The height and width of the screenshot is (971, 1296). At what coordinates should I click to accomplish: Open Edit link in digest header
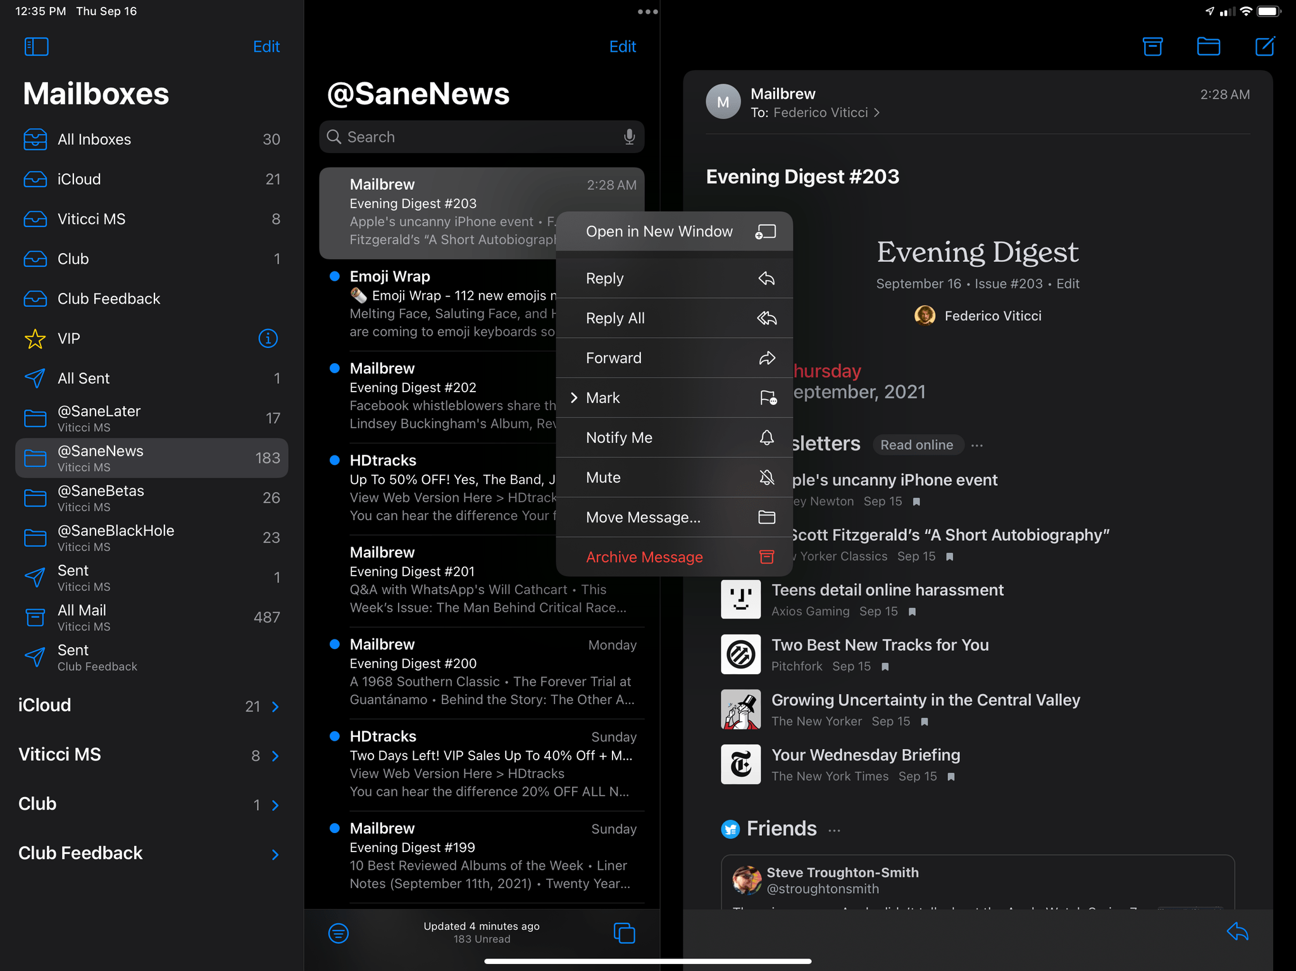(x=1068, y=283)
